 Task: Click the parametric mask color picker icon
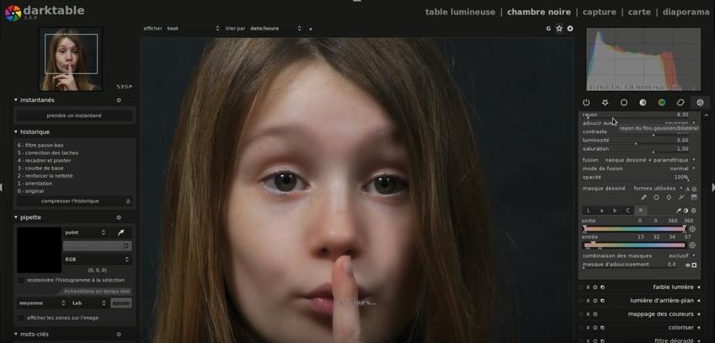point(679,211)
